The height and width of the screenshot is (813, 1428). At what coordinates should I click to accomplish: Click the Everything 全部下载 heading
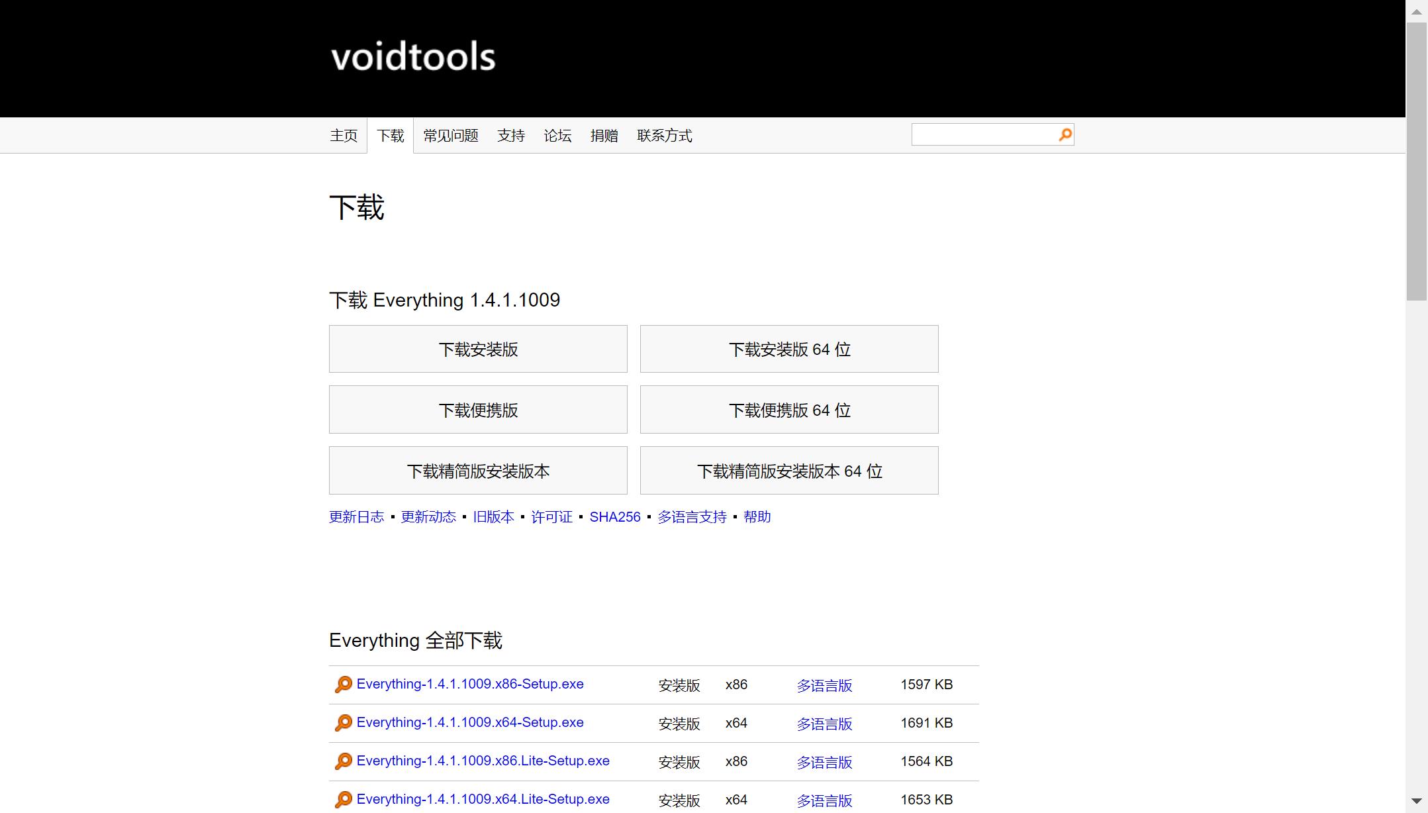tap(416, 641)
